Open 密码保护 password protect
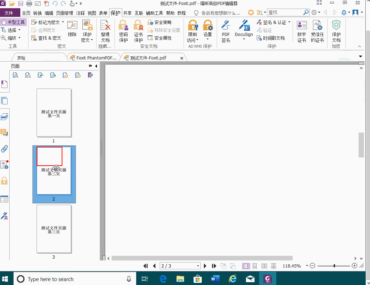Viewport: 370px width, 285px height. 123,31
